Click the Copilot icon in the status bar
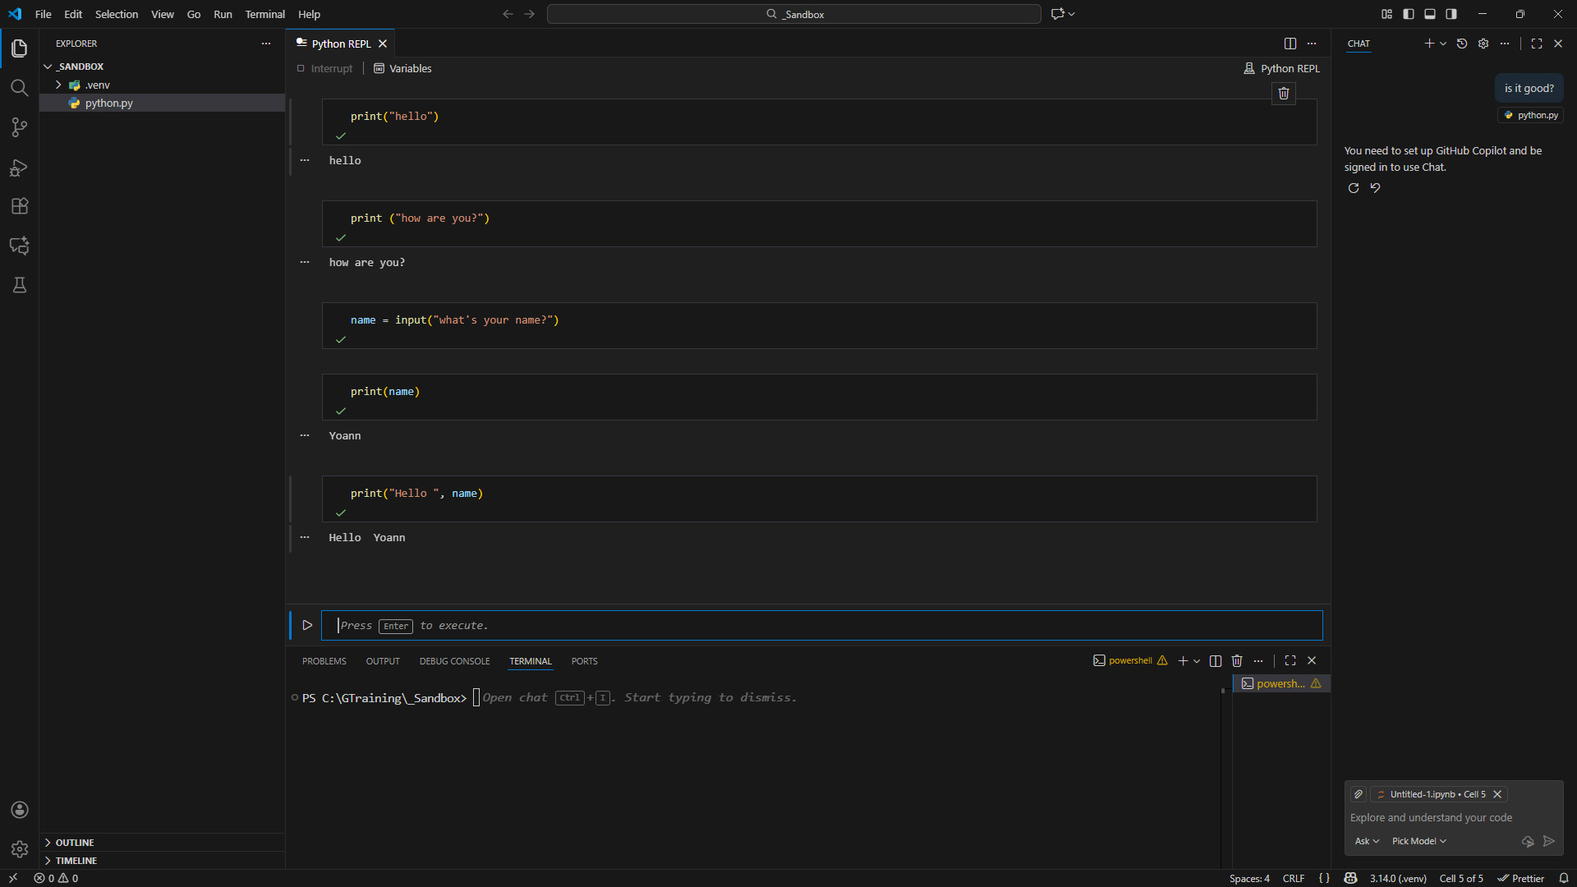This screenshot has height=887, width=1577. coord(1350,878)
